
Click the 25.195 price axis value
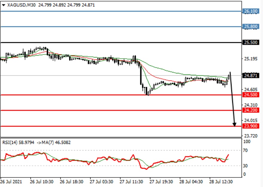[251, 59]
